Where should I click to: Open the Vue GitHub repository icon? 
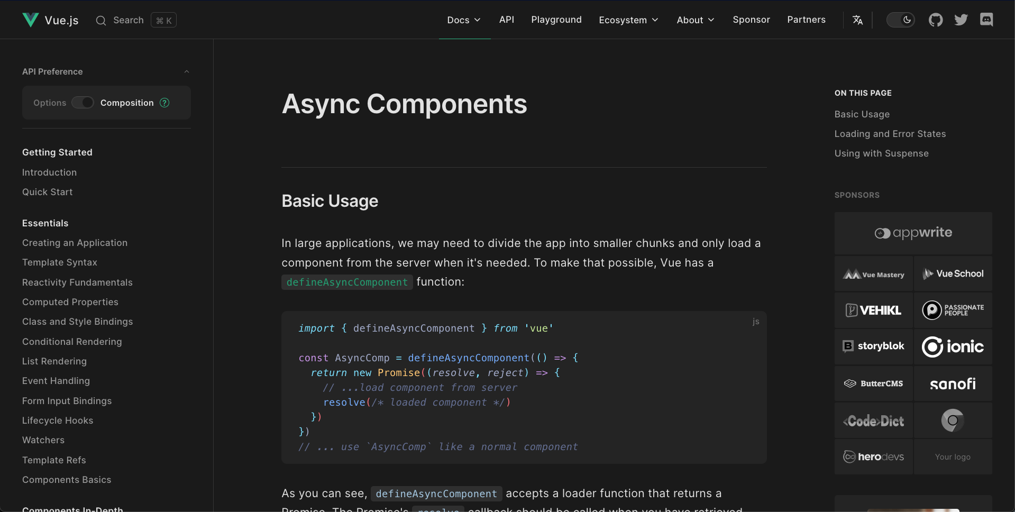pyautogui.click(x=936, y=20)
